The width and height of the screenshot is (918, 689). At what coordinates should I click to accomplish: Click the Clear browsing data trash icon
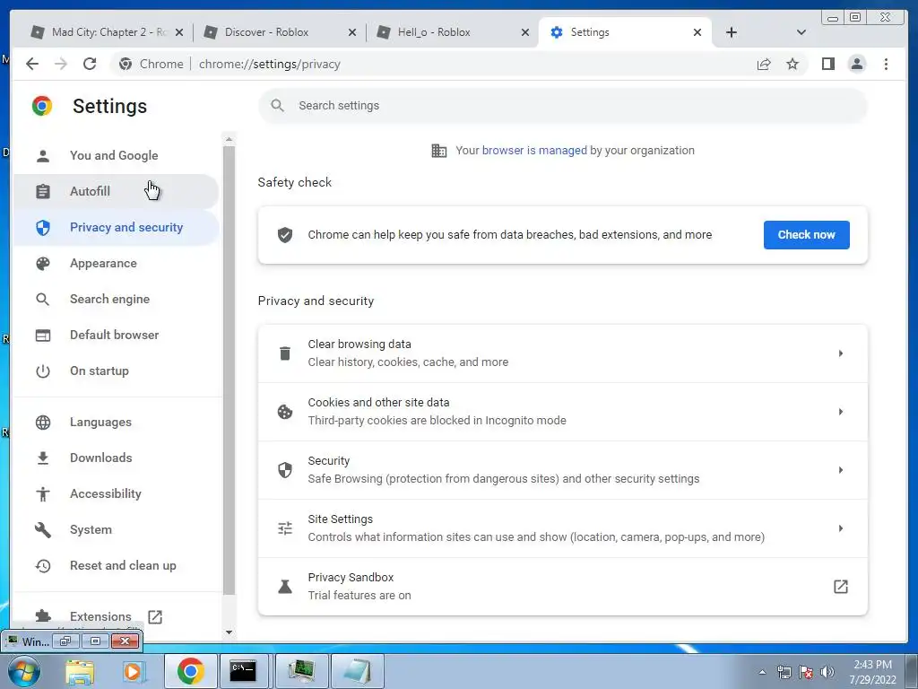(285, 353)
